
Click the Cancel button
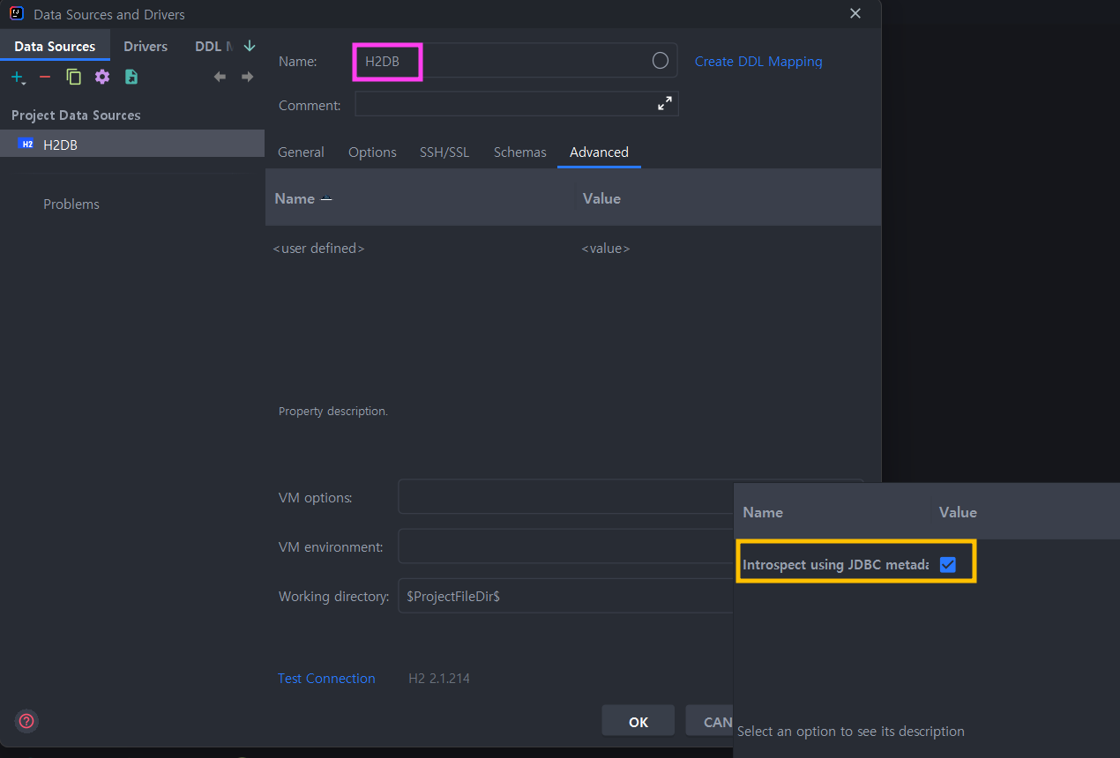point(710,721)
